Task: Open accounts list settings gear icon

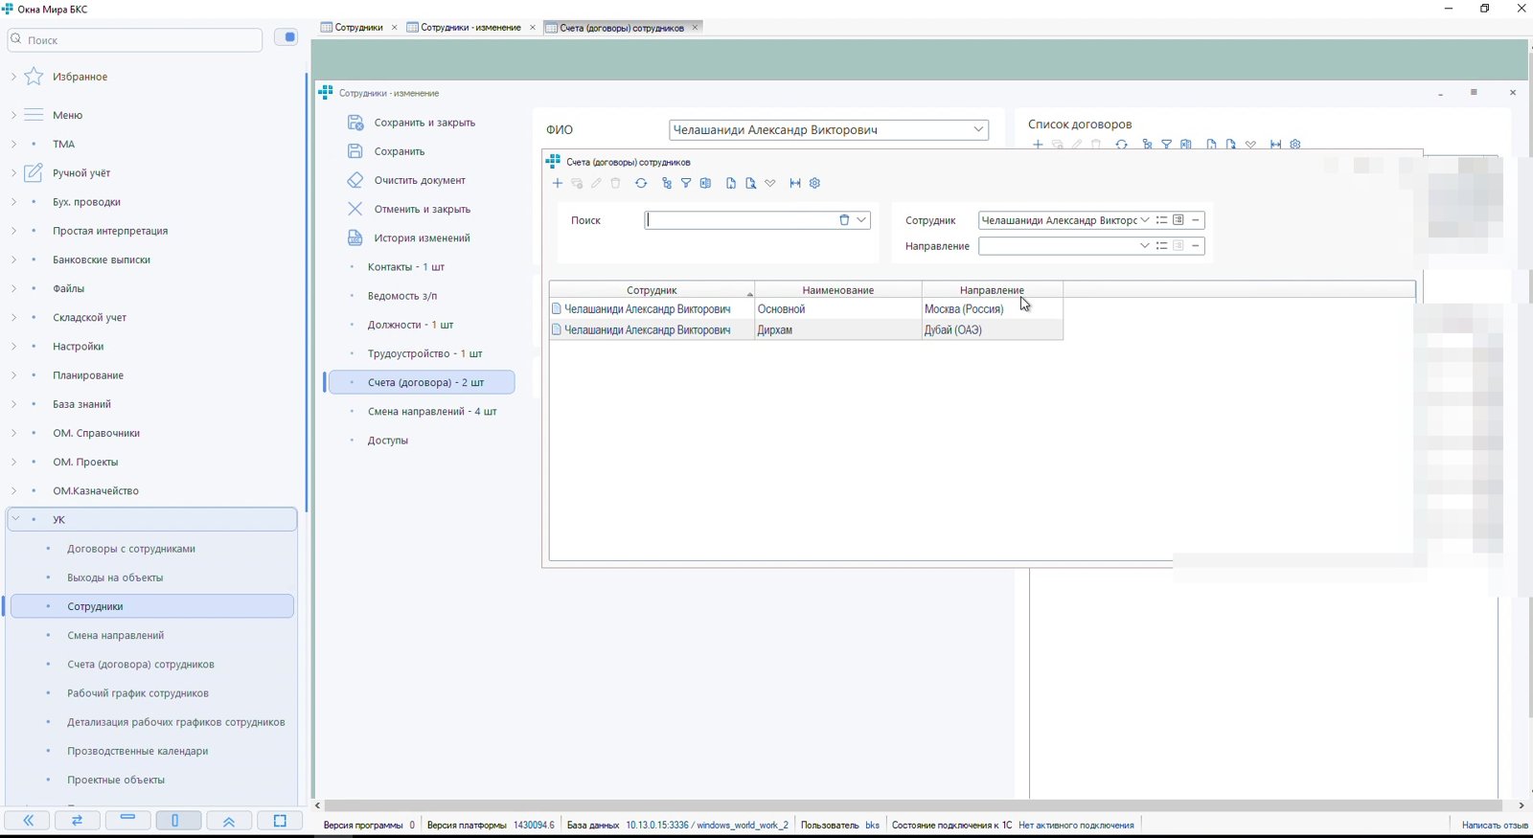Action: [815, 184]
